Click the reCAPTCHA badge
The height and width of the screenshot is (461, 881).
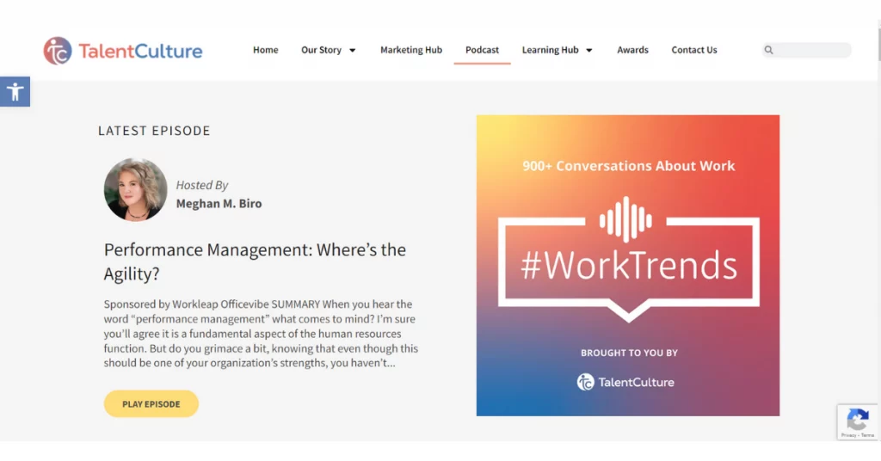tap(858, 421)
